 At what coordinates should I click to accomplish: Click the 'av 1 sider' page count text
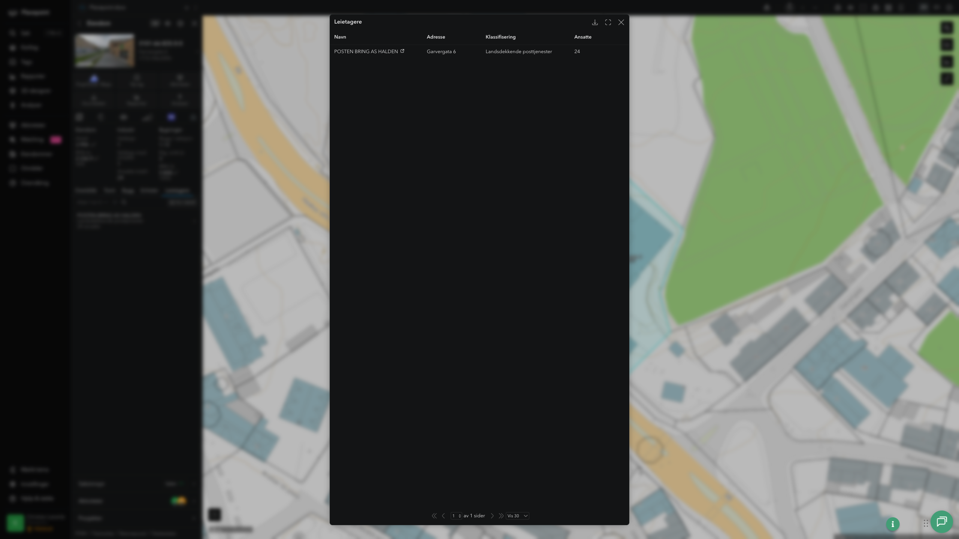click(x=474, y=516)
